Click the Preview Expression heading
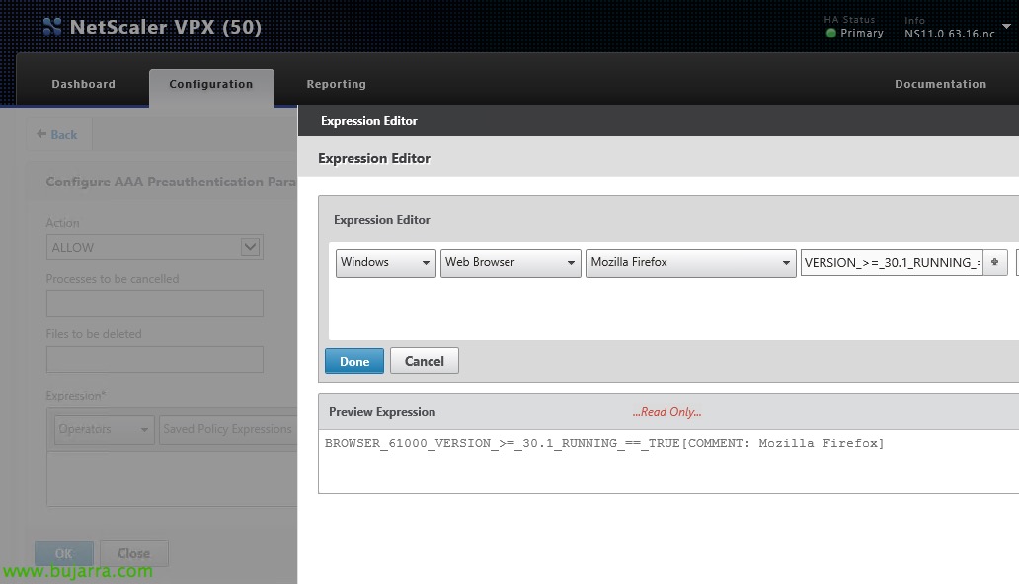 [382, 411]
